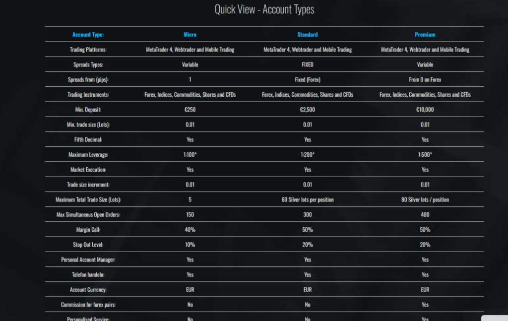Click the "400" open orders value
Image resolution: width=508 pixels, height=321 pixels.
(425, 215)
